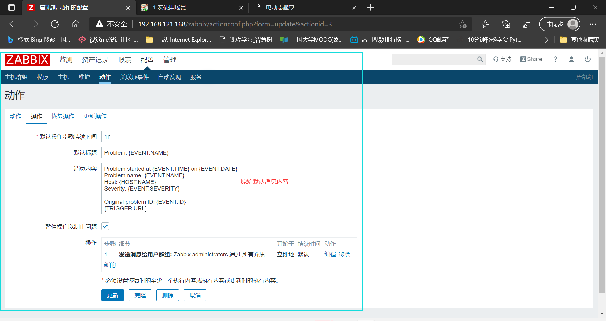Image resolution: width=606 pixels, height=321 pixels.
Task: Open the 视觉me设计社区 bookmark
Action: 108,40
